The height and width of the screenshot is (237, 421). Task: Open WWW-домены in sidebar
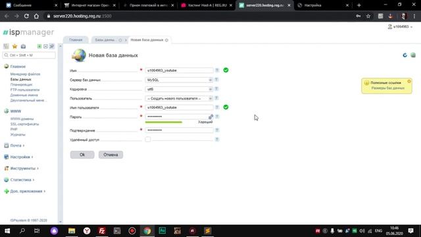click(22, 118)
